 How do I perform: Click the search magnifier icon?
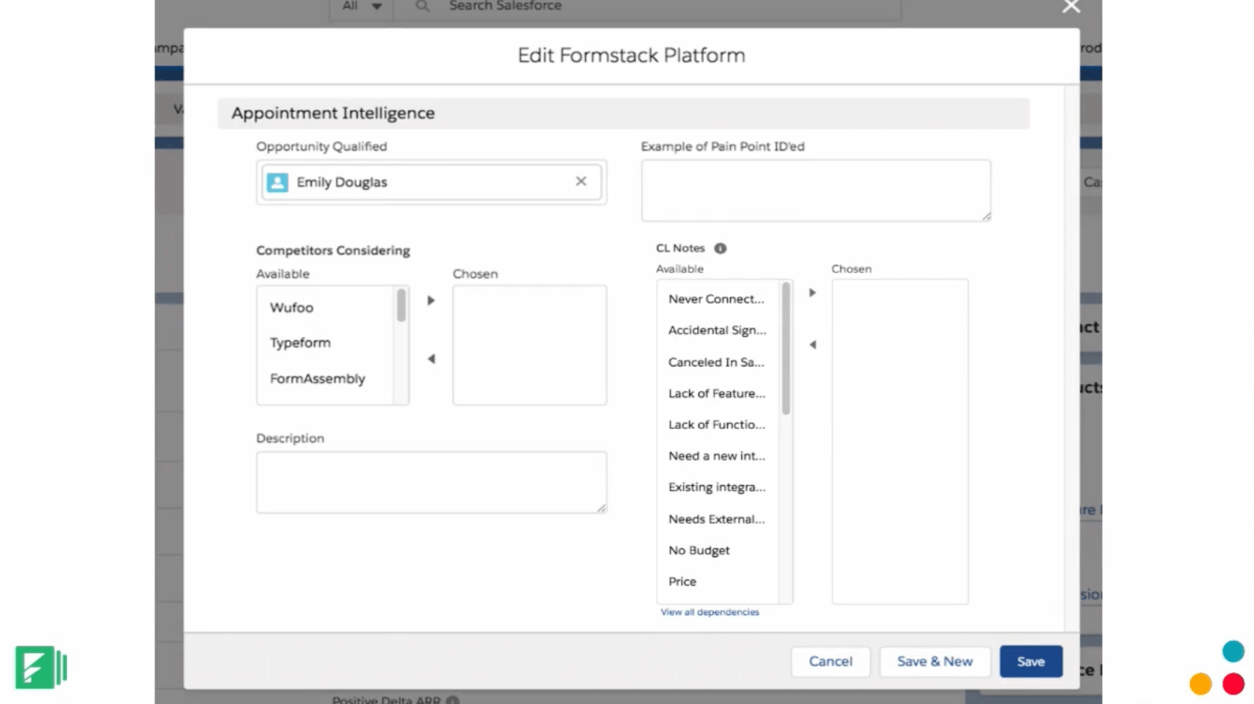pos(422,6)
